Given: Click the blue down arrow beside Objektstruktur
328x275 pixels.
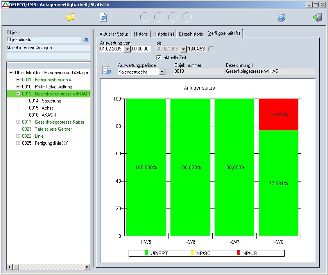Looking at the screenshot, I should pyautogui.click(x=86, y=40).
